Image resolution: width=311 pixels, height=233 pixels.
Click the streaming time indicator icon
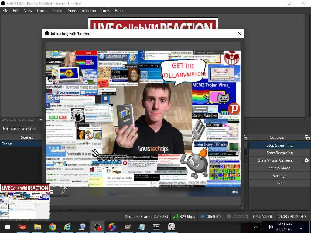point(203,216)
